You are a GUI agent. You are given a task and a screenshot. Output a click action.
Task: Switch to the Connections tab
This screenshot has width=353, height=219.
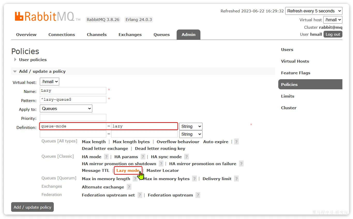62,34
